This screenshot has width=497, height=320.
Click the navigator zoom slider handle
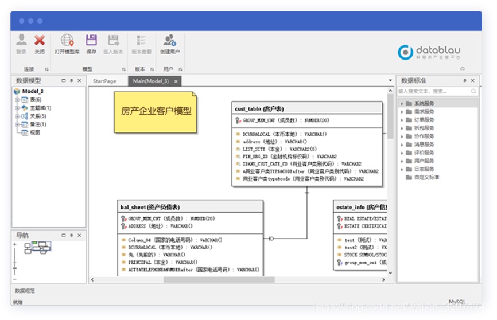[14, 268]
